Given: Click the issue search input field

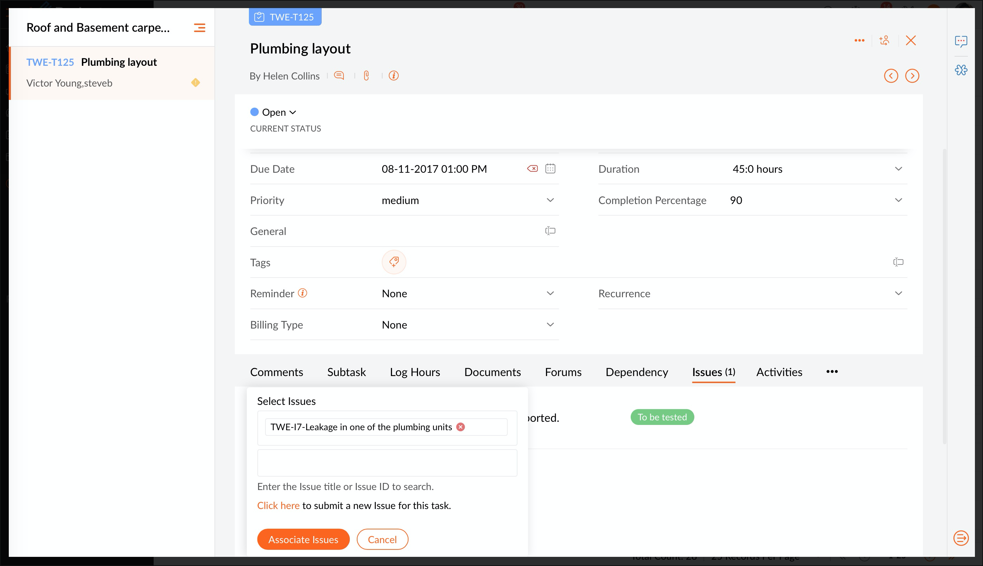Looking at the screenshot, I should (387, 463).
